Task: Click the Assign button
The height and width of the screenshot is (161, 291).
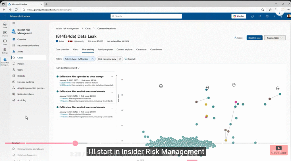Action: pyautogui.click(x=238, y=38)
